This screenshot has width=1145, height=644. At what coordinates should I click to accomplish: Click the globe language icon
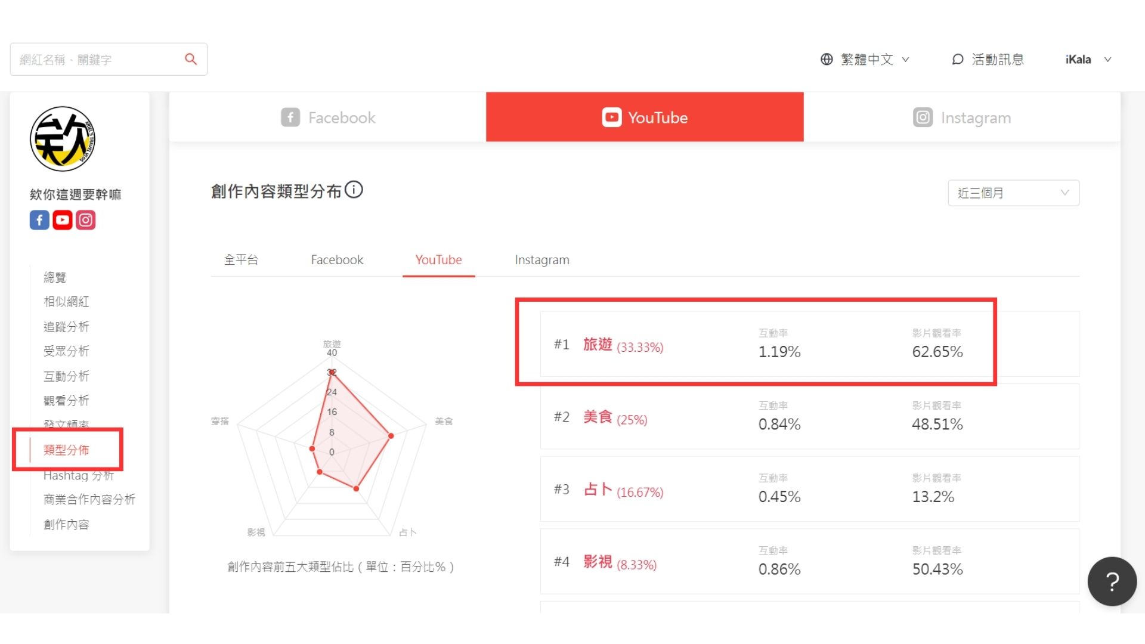coord(827,59)
